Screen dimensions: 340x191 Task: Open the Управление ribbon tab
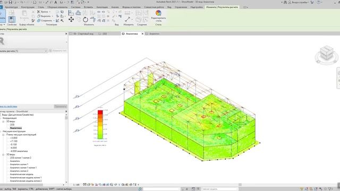pos(181,7)
